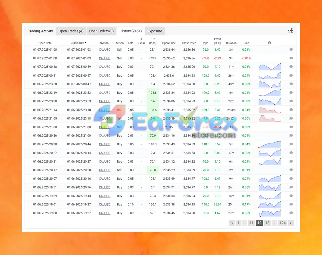The width and height of the screenshot is (322, 255).
Task: Open XAUUSD link for trade opened 01.06.2025 23:49
Action: (x=105, y=93)
